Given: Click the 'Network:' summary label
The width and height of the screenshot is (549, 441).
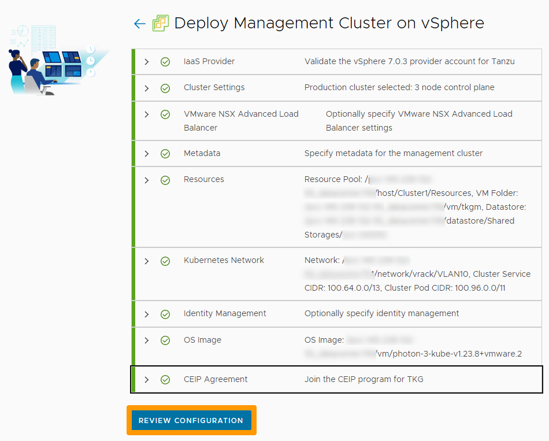Looking at the screenshot, I should coord(322,260).
